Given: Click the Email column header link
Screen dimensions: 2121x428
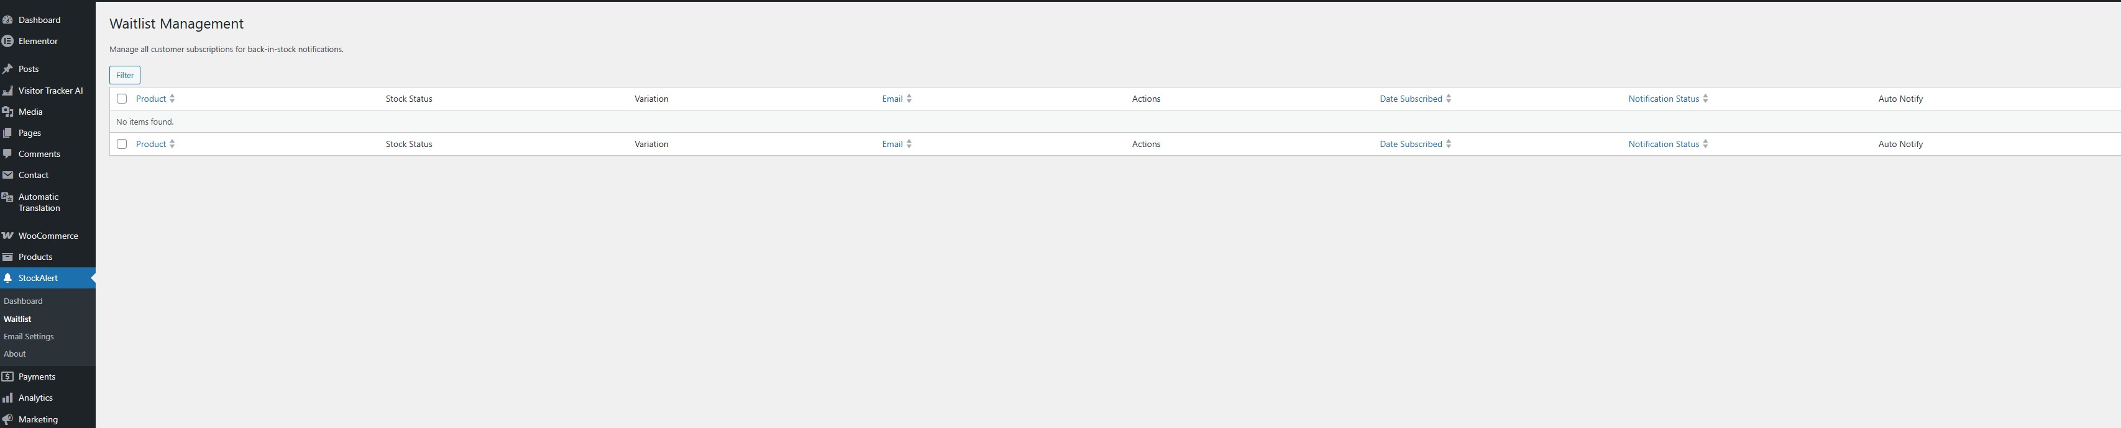Looking at the screenshot, I should 892,99.
